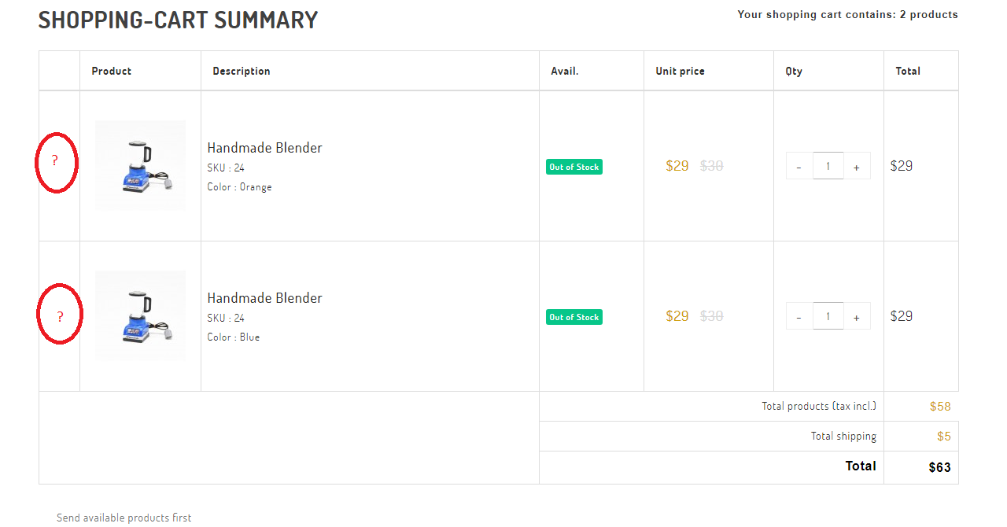Click the crossed-out $30 price on Orange blender
This screenshot has width=1007, height=527.
711,166
